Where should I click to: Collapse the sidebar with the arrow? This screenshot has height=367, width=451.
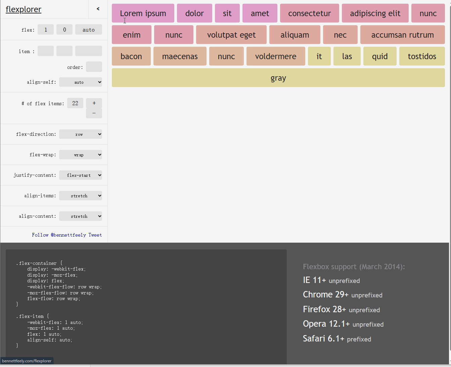98,9
